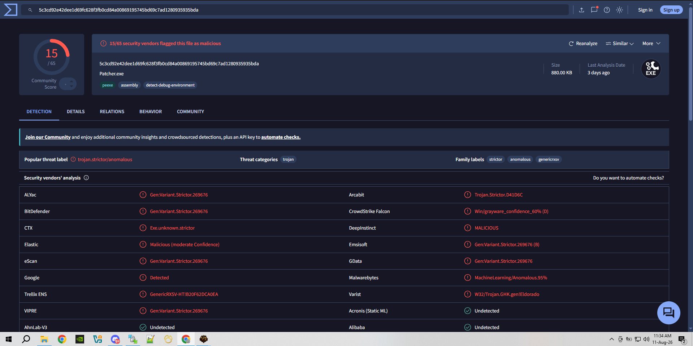Screen dimensions: 693x346
Task: Open File Explorer from taskbar
Action: tap(44, 339)
